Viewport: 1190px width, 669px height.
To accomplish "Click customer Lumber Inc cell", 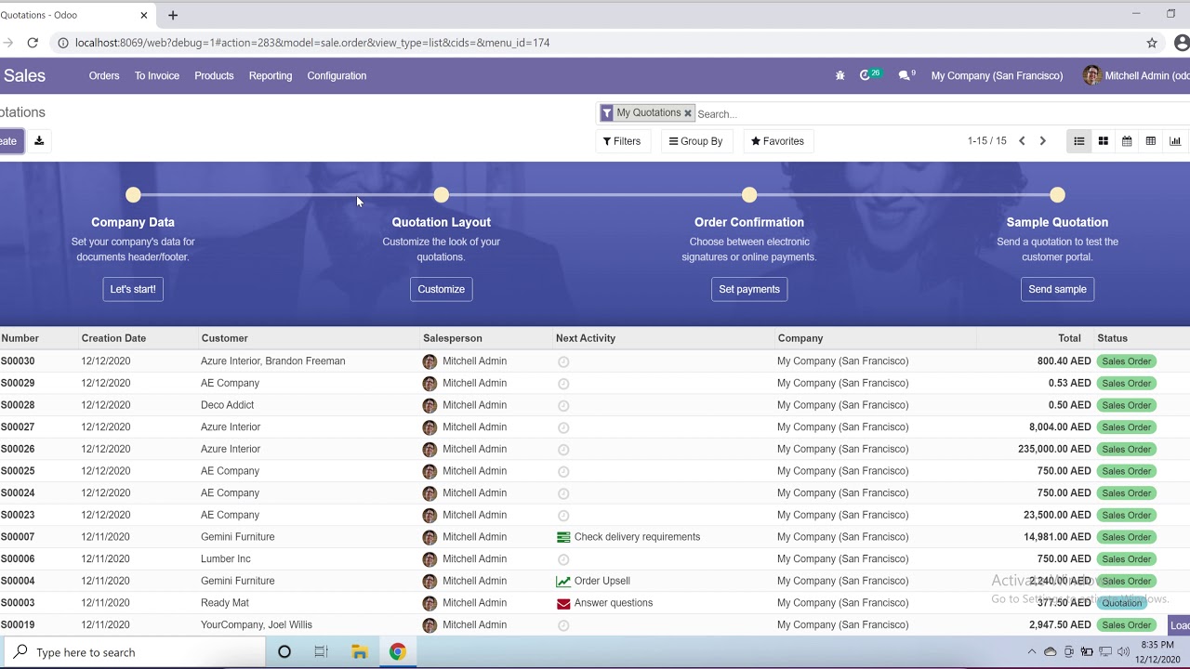I will click(226, 559).
